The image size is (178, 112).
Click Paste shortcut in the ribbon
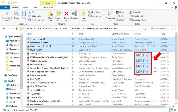(x=36, y=20)
